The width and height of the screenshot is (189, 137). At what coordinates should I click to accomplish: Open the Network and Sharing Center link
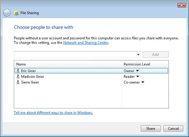pos(86,43)
